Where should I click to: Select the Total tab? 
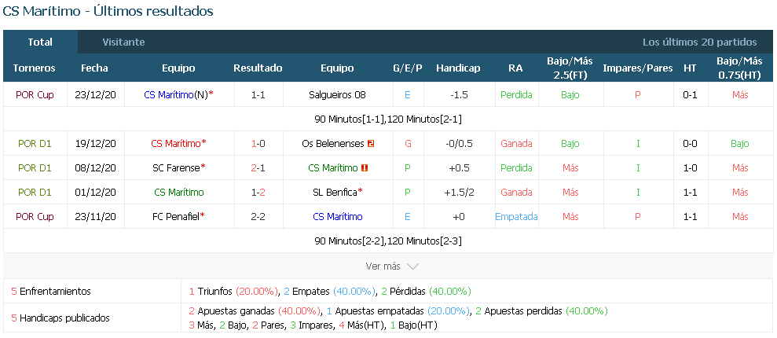point(40,42)
